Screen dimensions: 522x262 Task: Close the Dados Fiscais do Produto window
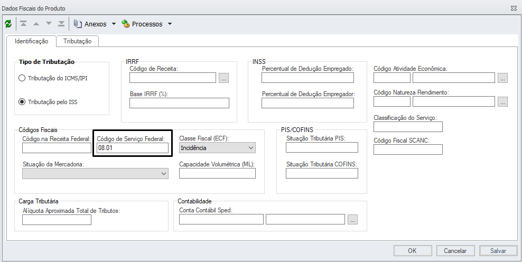(x=514, y=8)
